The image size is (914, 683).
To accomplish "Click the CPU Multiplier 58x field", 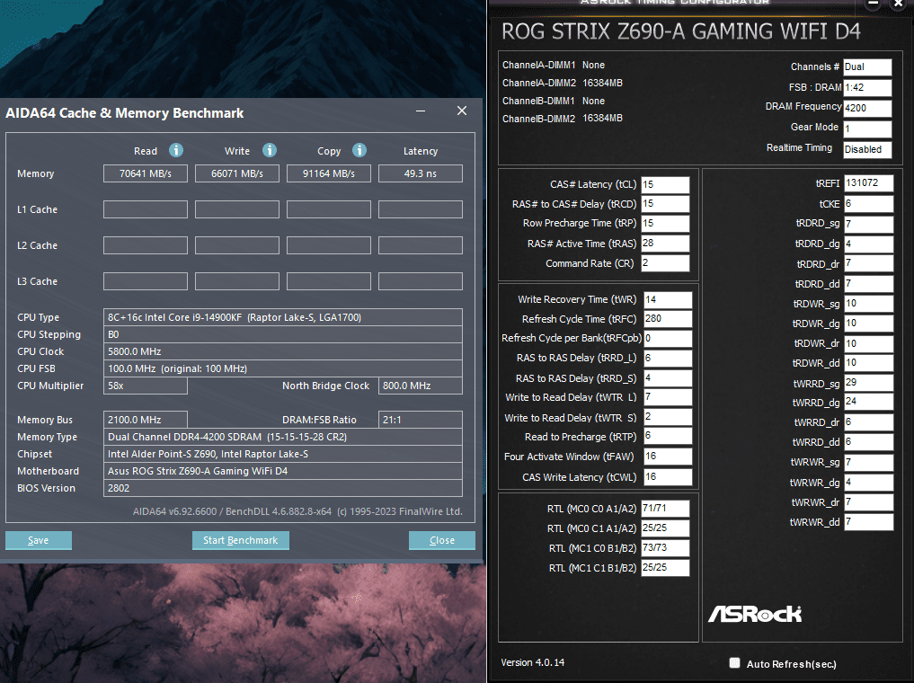I will (x=146, y=386).
